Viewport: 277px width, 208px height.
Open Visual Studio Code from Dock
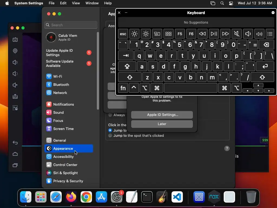177,197
